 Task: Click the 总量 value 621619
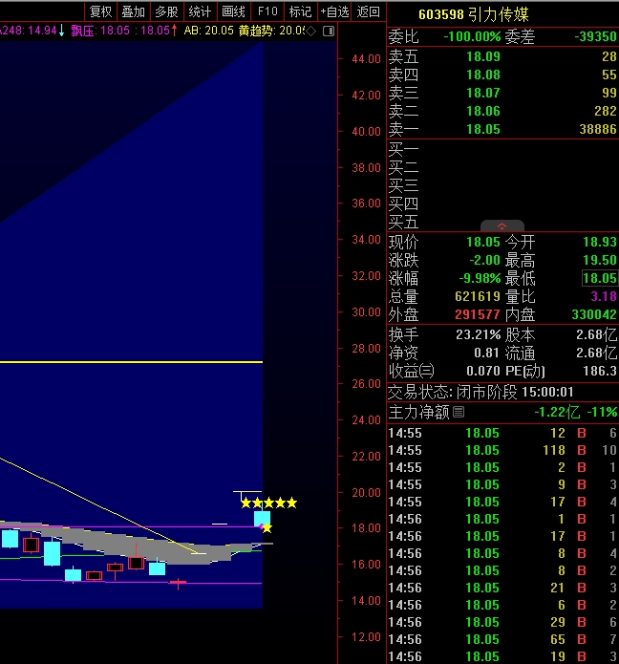[x=478, y=296]
